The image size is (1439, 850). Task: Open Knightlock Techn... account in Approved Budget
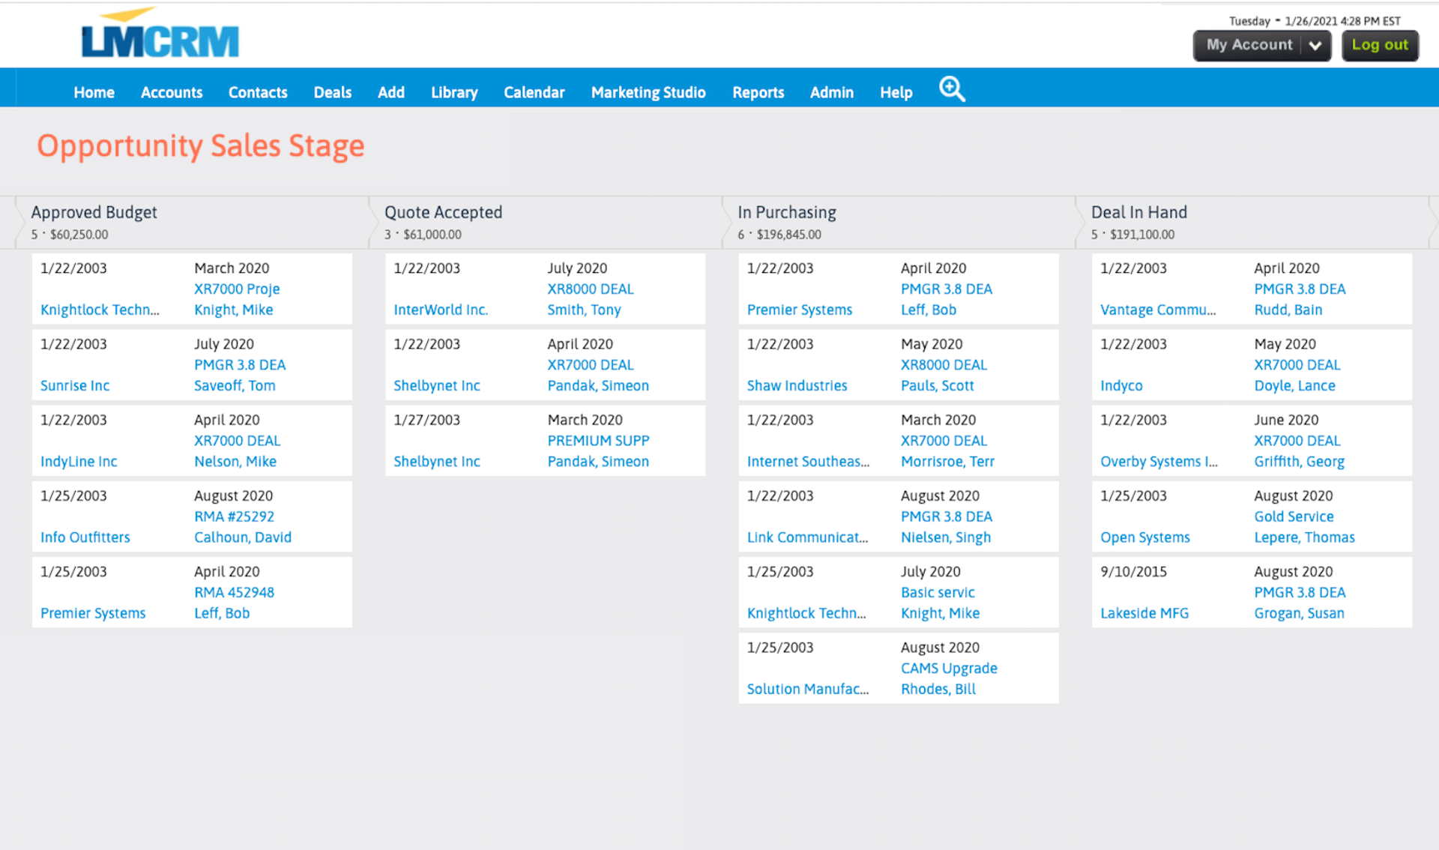click(x=100, y=310)
